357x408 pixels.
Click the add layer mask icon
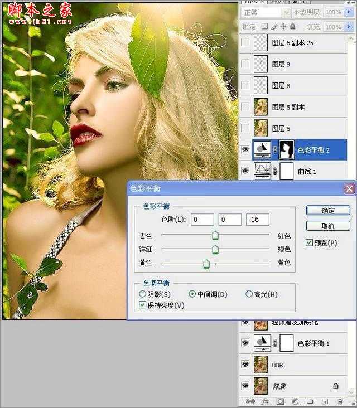tap(280, 401)
